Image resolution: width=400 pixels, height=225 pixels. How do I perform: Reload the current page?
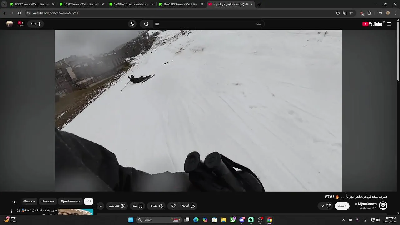pos(19,13)
